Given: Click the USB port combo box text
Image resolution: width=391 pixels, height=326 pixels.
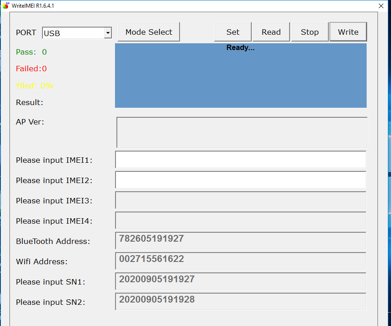Looking at the screenshot, I should tap(73, 33).
